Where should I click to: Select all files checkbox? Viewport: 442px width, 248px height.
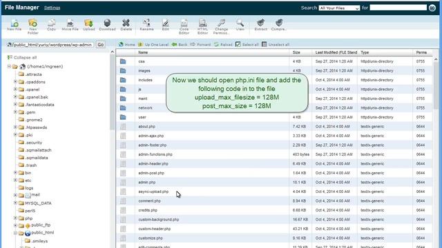(x=238, y=44)
